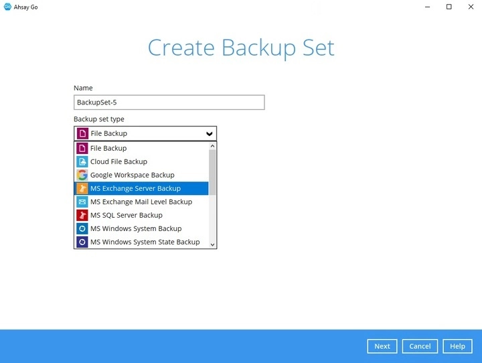Image resolution: width=482 pixels, height=363 pixels.
Task: Click the MS Exchange Mail Level envelope icon
Action: point(82,202)
